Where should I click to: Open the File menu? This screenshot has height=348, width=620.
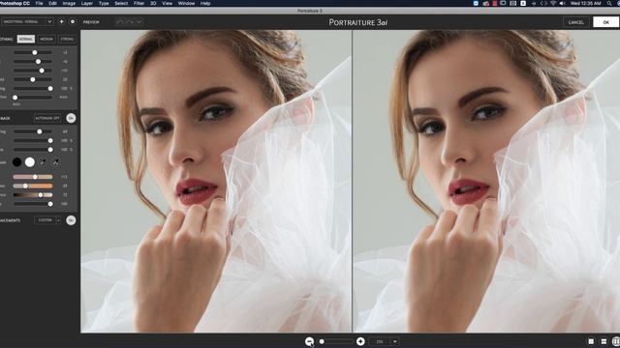coord(39,3)
